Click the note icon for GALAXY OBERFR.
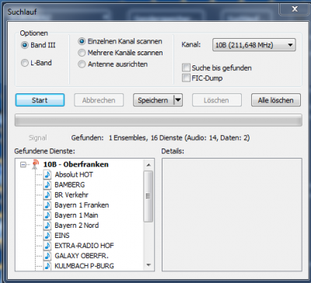311x283 pixels. (x=47, y=256)
